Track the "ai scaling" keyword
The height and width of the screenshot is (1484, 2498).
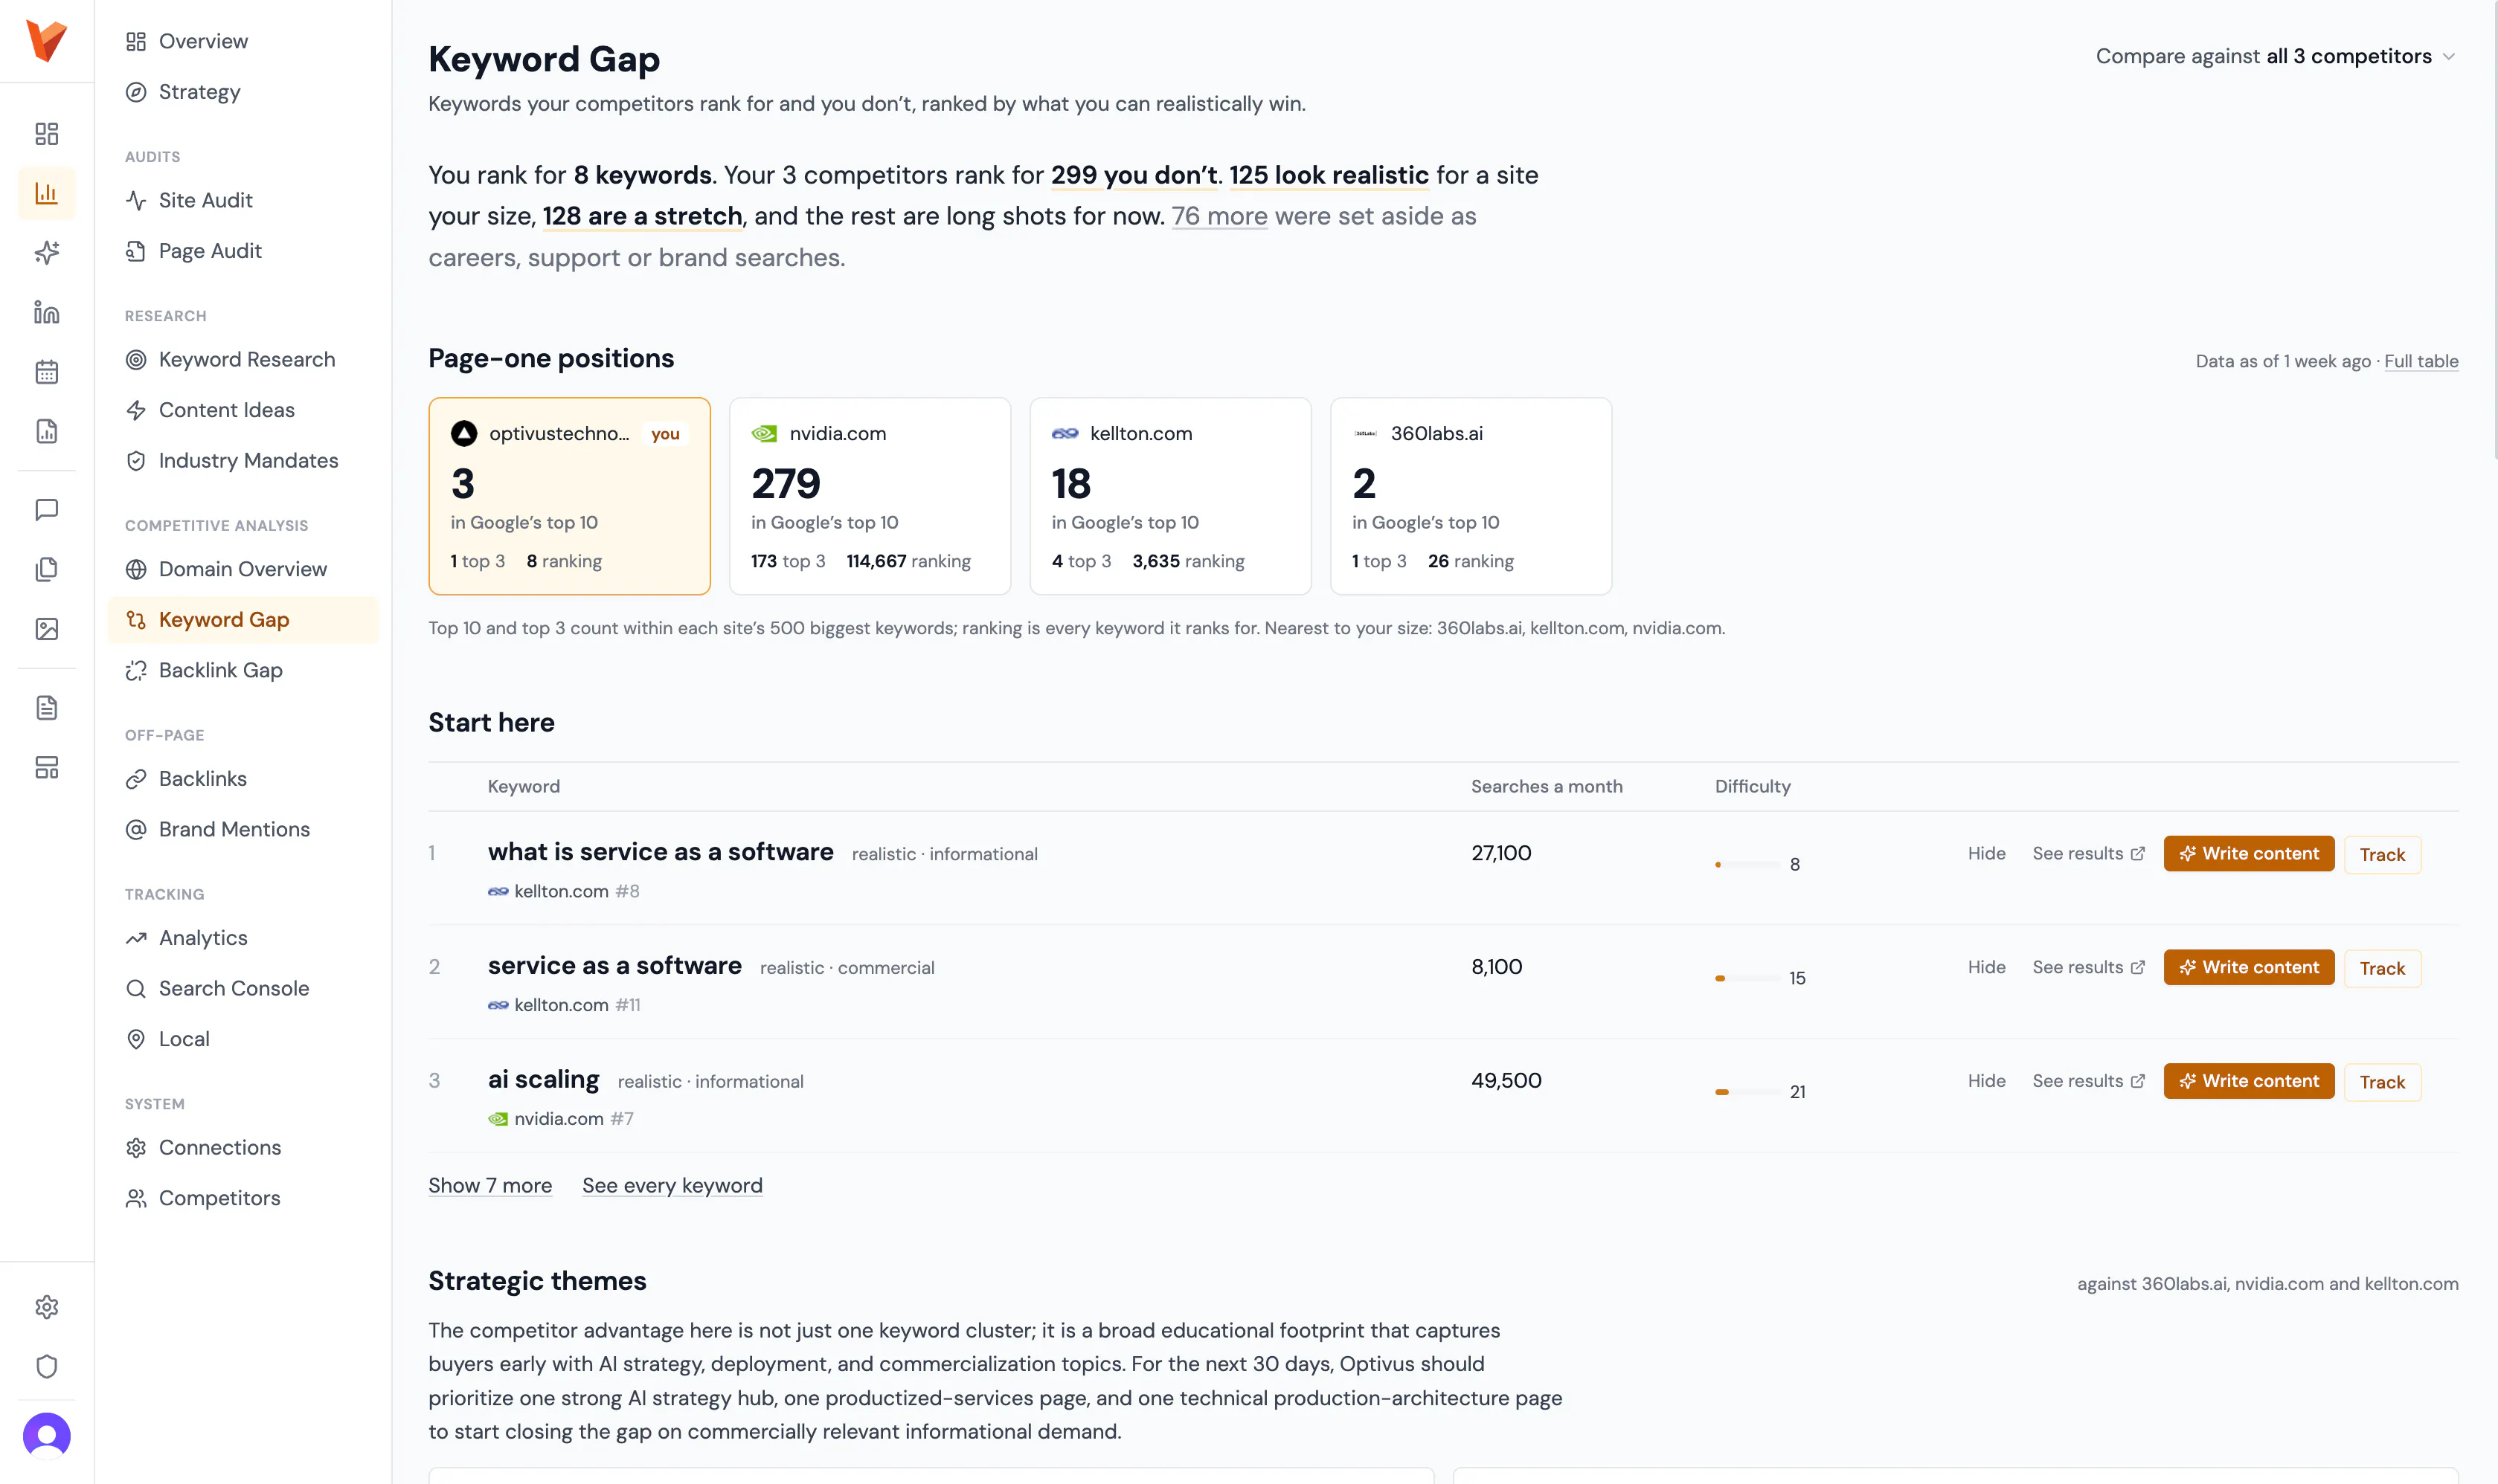(2382, 1083)
